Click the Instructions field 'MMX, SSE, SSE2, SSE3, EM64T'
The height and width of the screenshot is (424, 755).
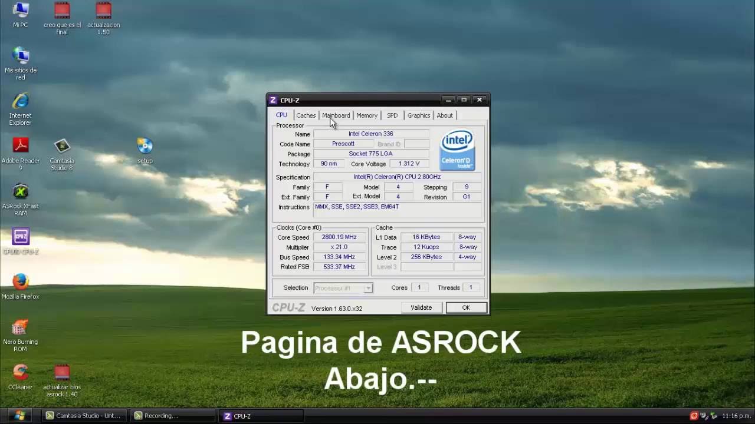pos(397,210)
